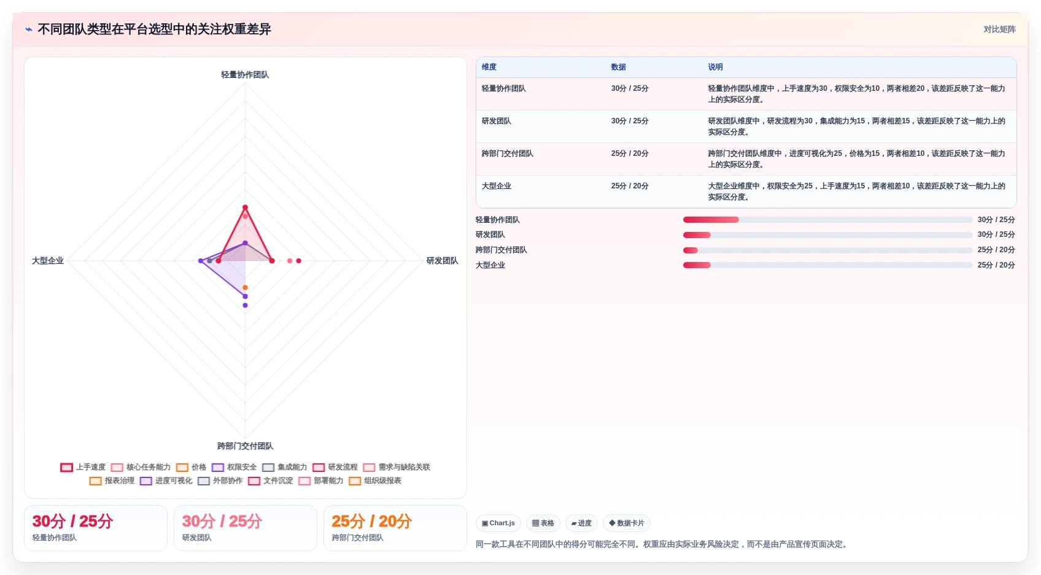The image size is (1041, 575).
Task: Click the 大型企业 axis label on the radar chart
Action: [x=48, y=261]
